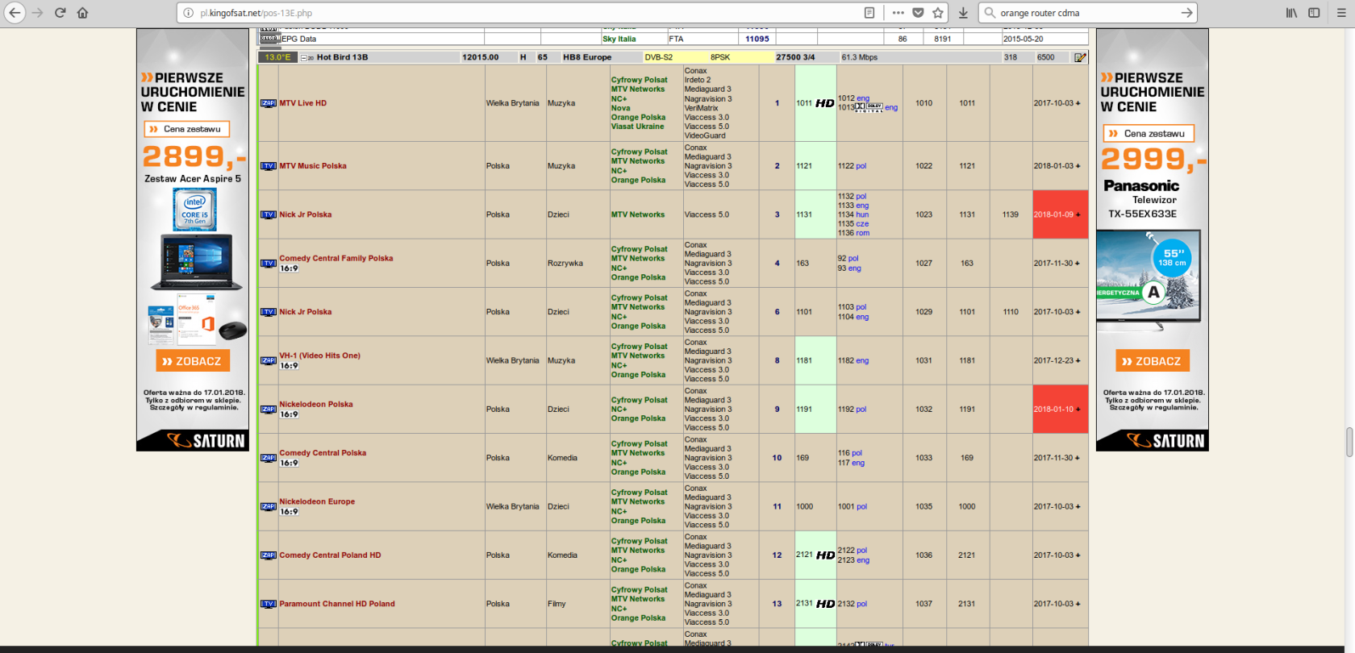Bookmark this page with the star
The width and height of the screenshot is (1355, 653).
938,13
